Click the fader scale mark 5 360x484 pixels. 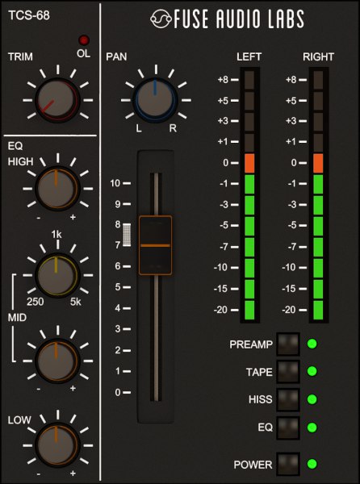[x=123, y=287]
